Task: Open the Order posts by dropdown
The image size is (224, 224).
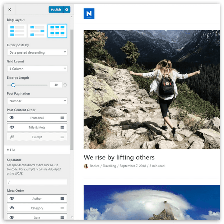Action: (x=37, y=52)
